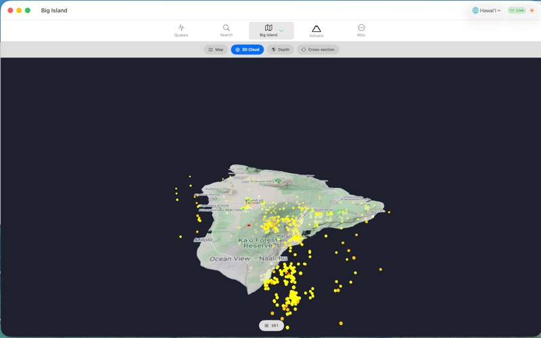Click the Naalehu map label

[x=273, y=258]
